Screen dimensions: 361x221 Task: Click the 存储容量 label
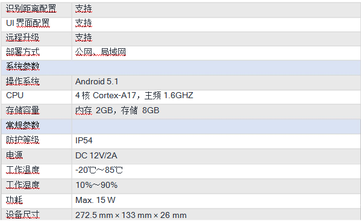[x=22, y=110]
